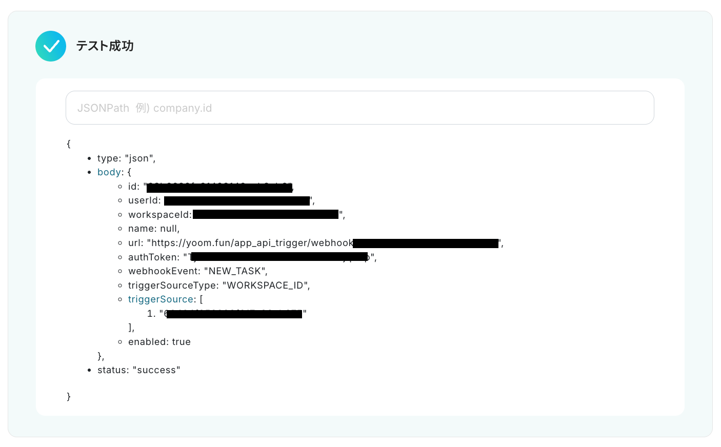Screen dimensions: 721x447
Task: Select the authToken entry
Action: pyautogui.click(x=252, y=257)
